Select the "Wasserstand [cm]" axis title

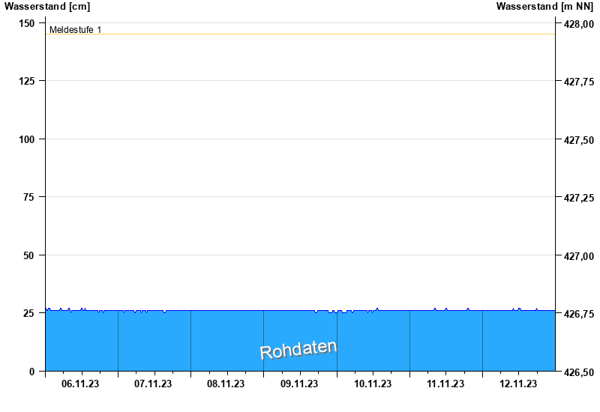click(x=47, y=7)
